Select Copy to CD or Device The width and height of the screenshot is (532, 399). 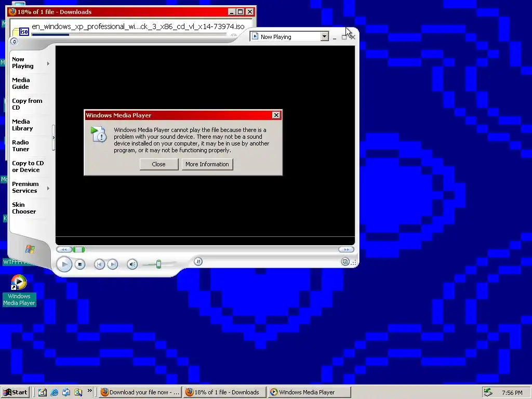[x=28, y=167]
